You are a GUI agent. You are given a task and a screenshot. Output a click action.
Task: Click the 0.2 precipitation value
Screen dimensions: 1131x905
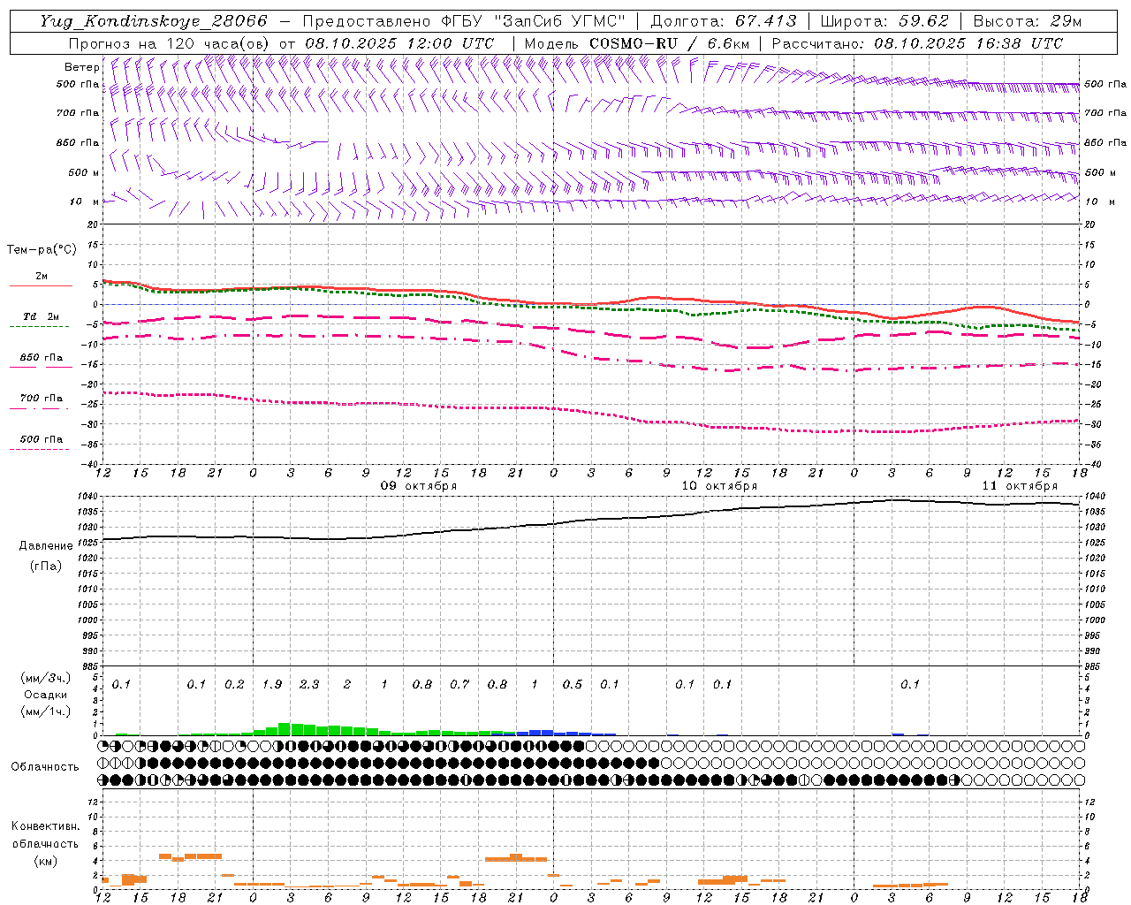coord(234,684)
